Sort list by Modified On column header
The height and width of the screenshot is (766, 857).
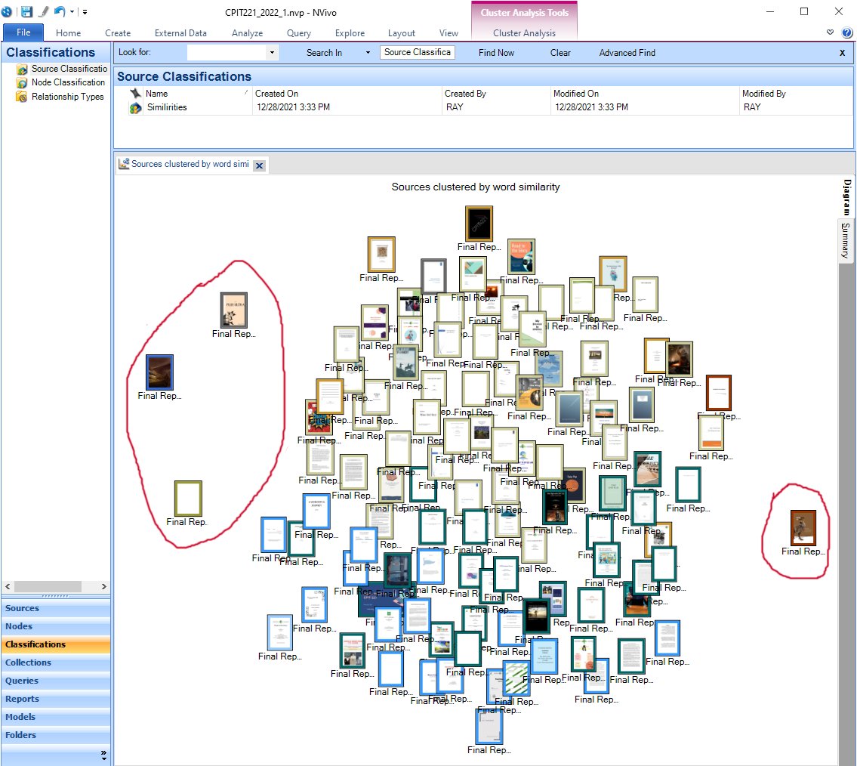click(x=645, y=94)
